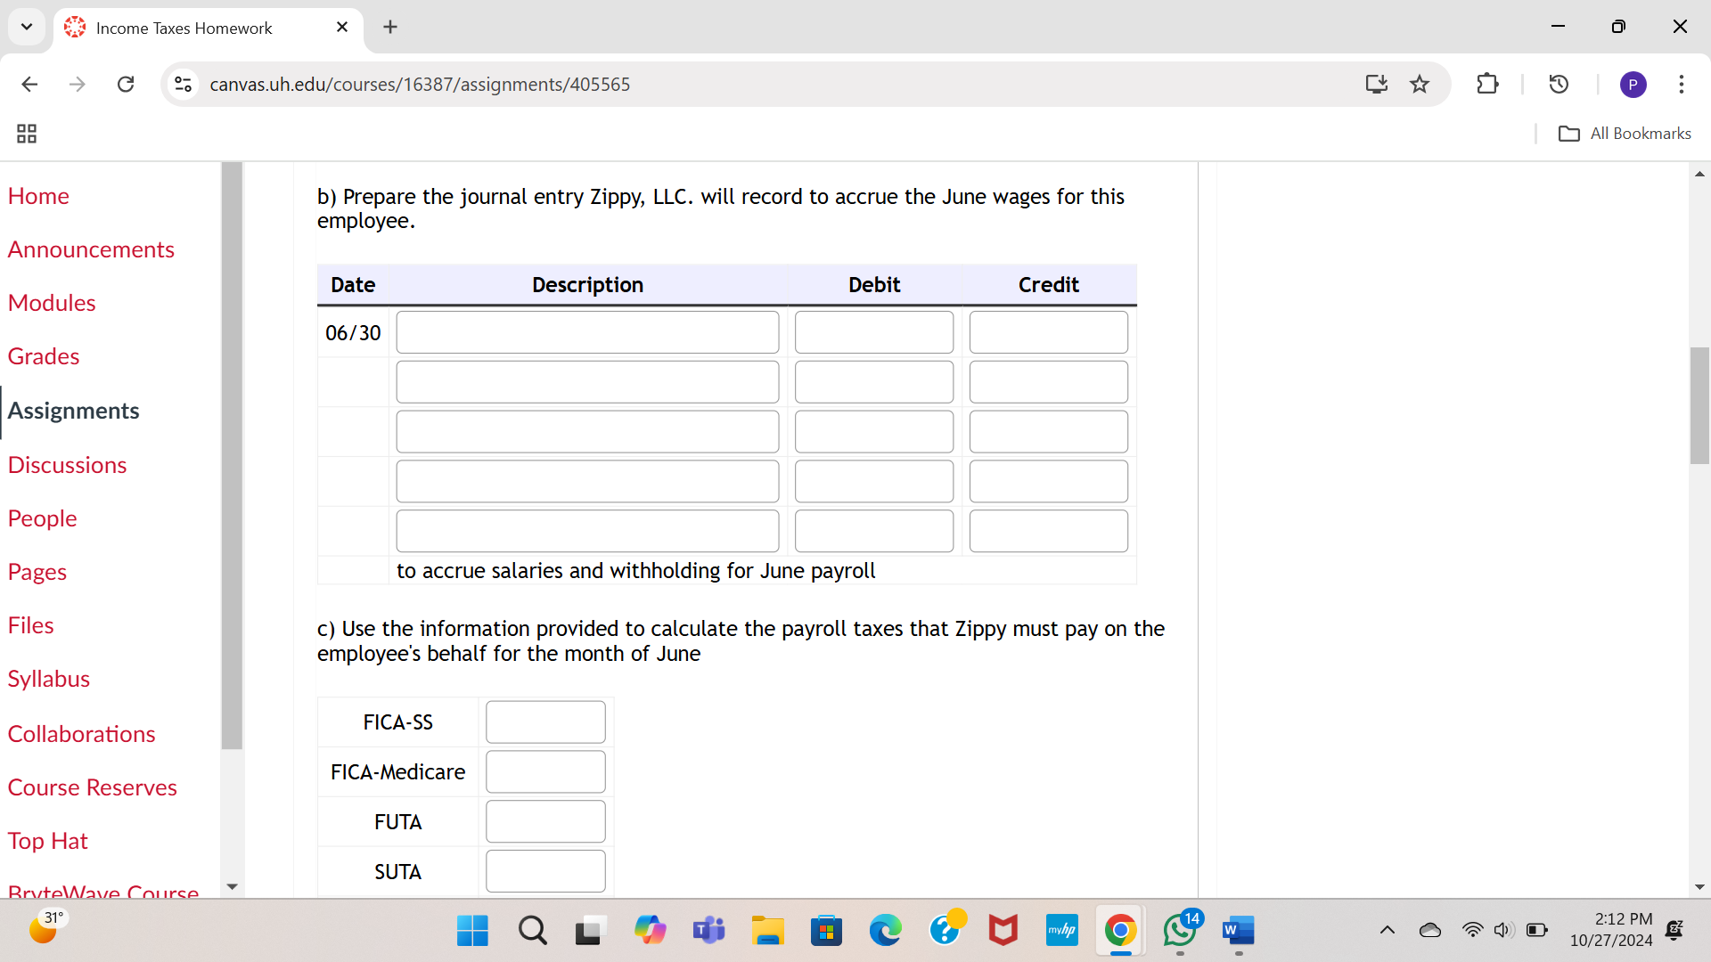The width and height of the screenshot is (1711, 962).
Task: Open the Chrome three-dot menu
Action: click(x=1681, y=84)
